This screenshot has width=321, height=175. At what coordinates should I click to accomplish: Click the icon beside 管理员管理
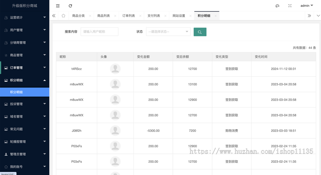click(6, 154)
